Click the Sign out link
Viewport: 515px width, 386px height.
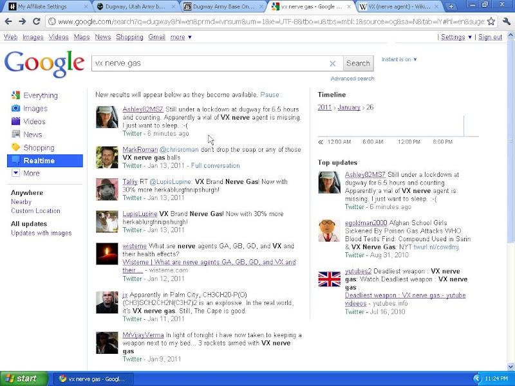pos(490,37)
